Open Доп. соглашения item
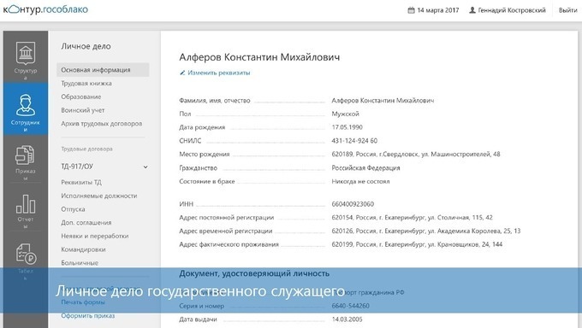582x328 pixels. tap(86, 222)
